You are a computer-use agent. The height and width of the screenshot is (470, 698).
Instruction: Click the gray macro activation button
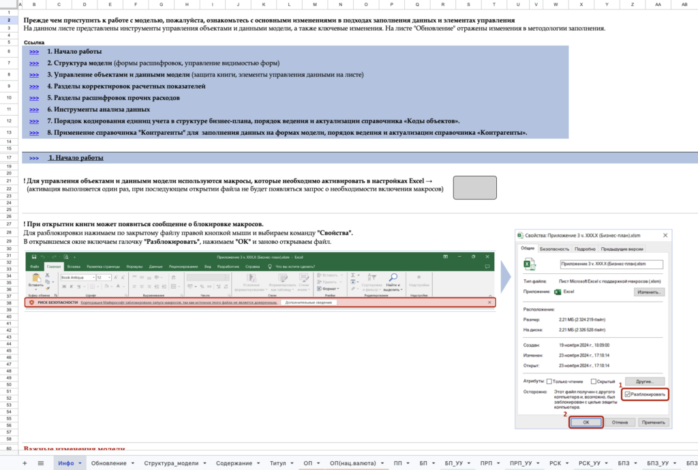[x=475, y=186]
